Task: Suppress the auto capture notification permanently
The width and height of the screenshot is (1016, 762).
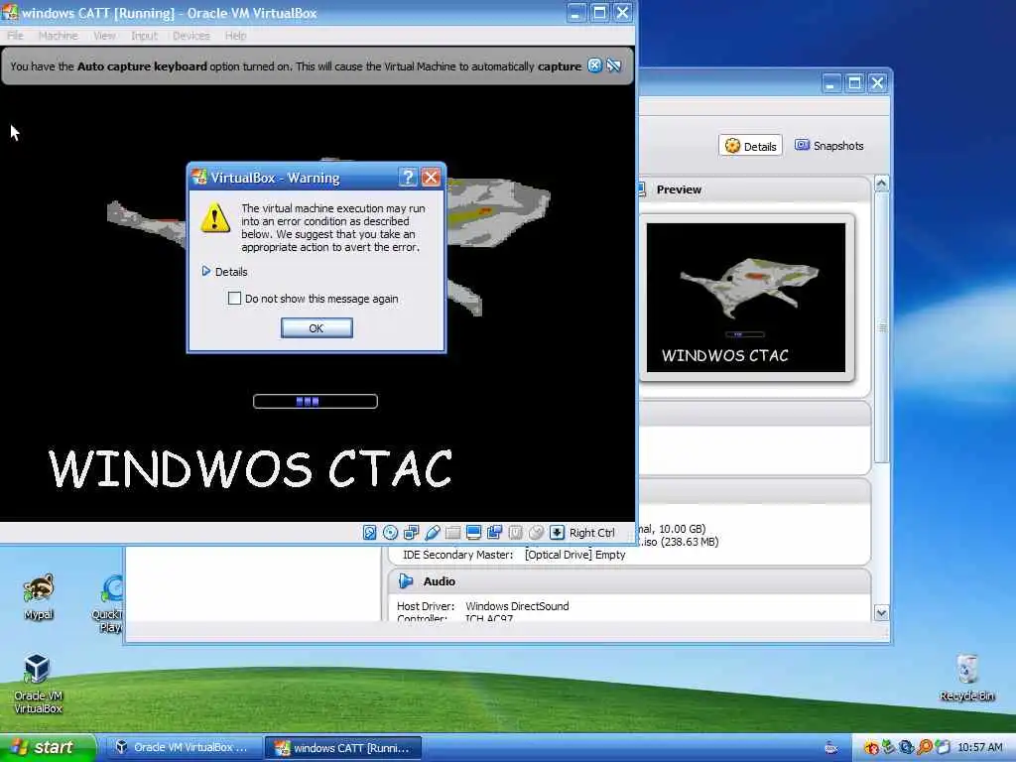Action: point(613,65)
